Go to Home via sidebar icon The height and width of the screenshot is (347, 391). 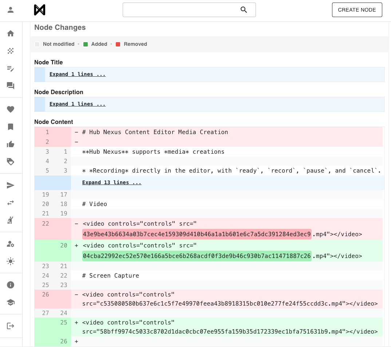[x=11, y=33]
